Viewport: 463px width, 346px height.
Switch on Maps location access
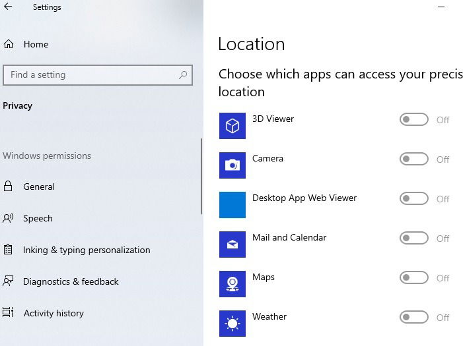pyautogui.click(x=414, y=277)
